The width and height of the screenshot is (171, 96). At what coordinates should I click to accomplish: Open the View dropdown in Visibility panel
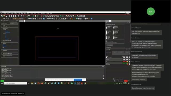pyautogui.click(x=121, y=54)
